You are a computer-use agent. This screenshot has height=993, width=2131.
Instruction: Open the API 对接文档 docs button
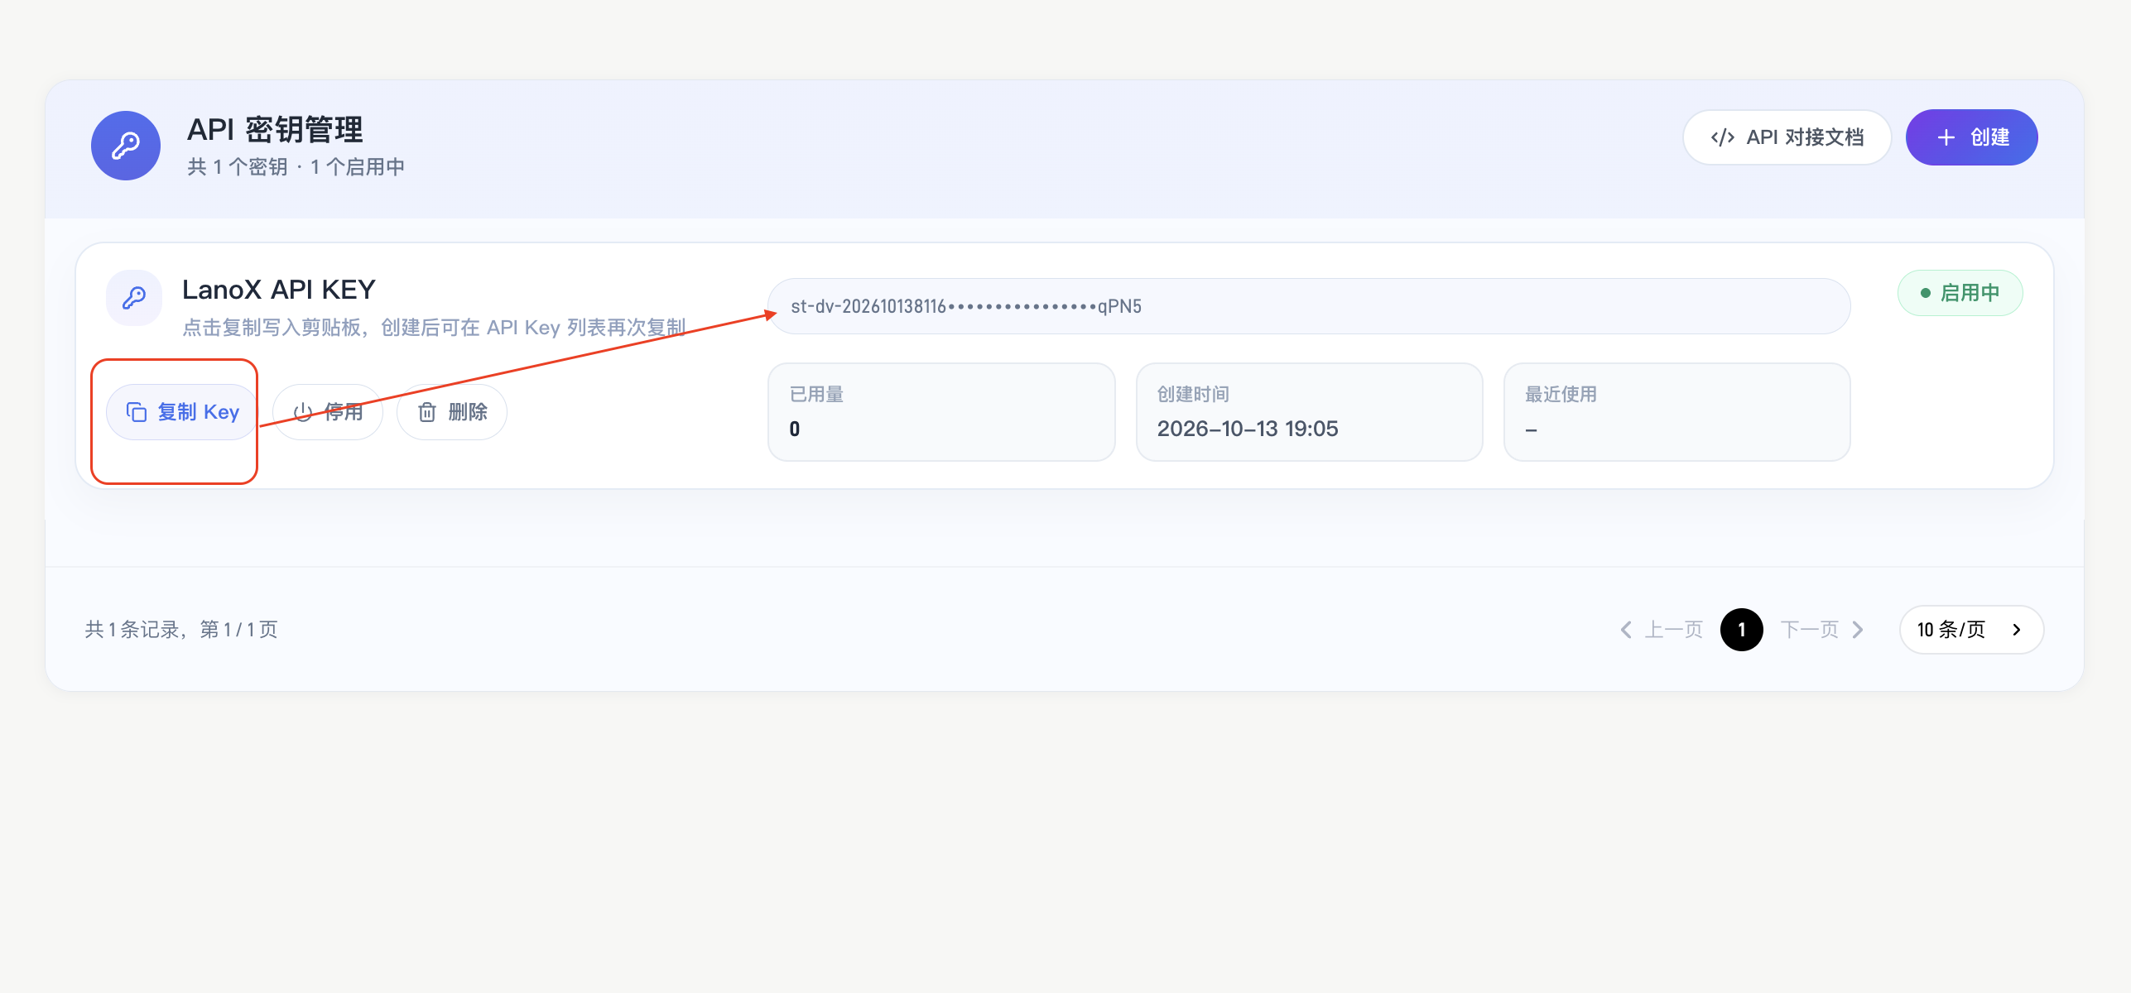[1787, 137]
